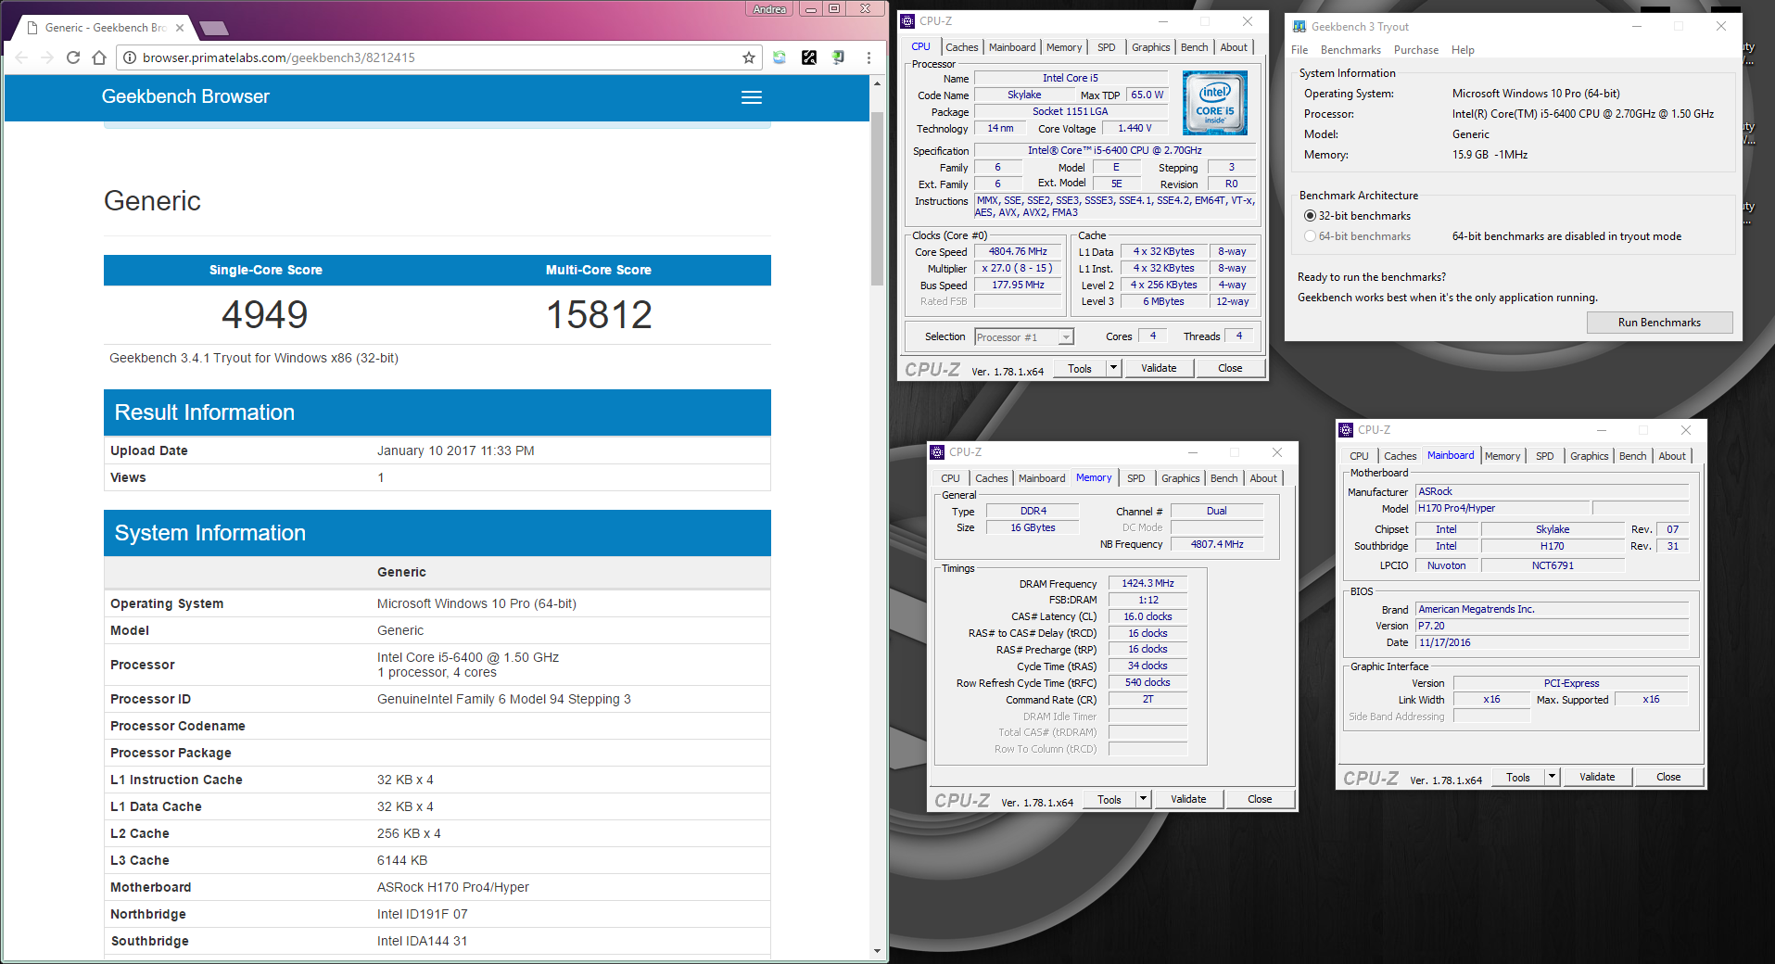
Task: Open the File menu in Geekbench 3
Action: point(1300,50)
